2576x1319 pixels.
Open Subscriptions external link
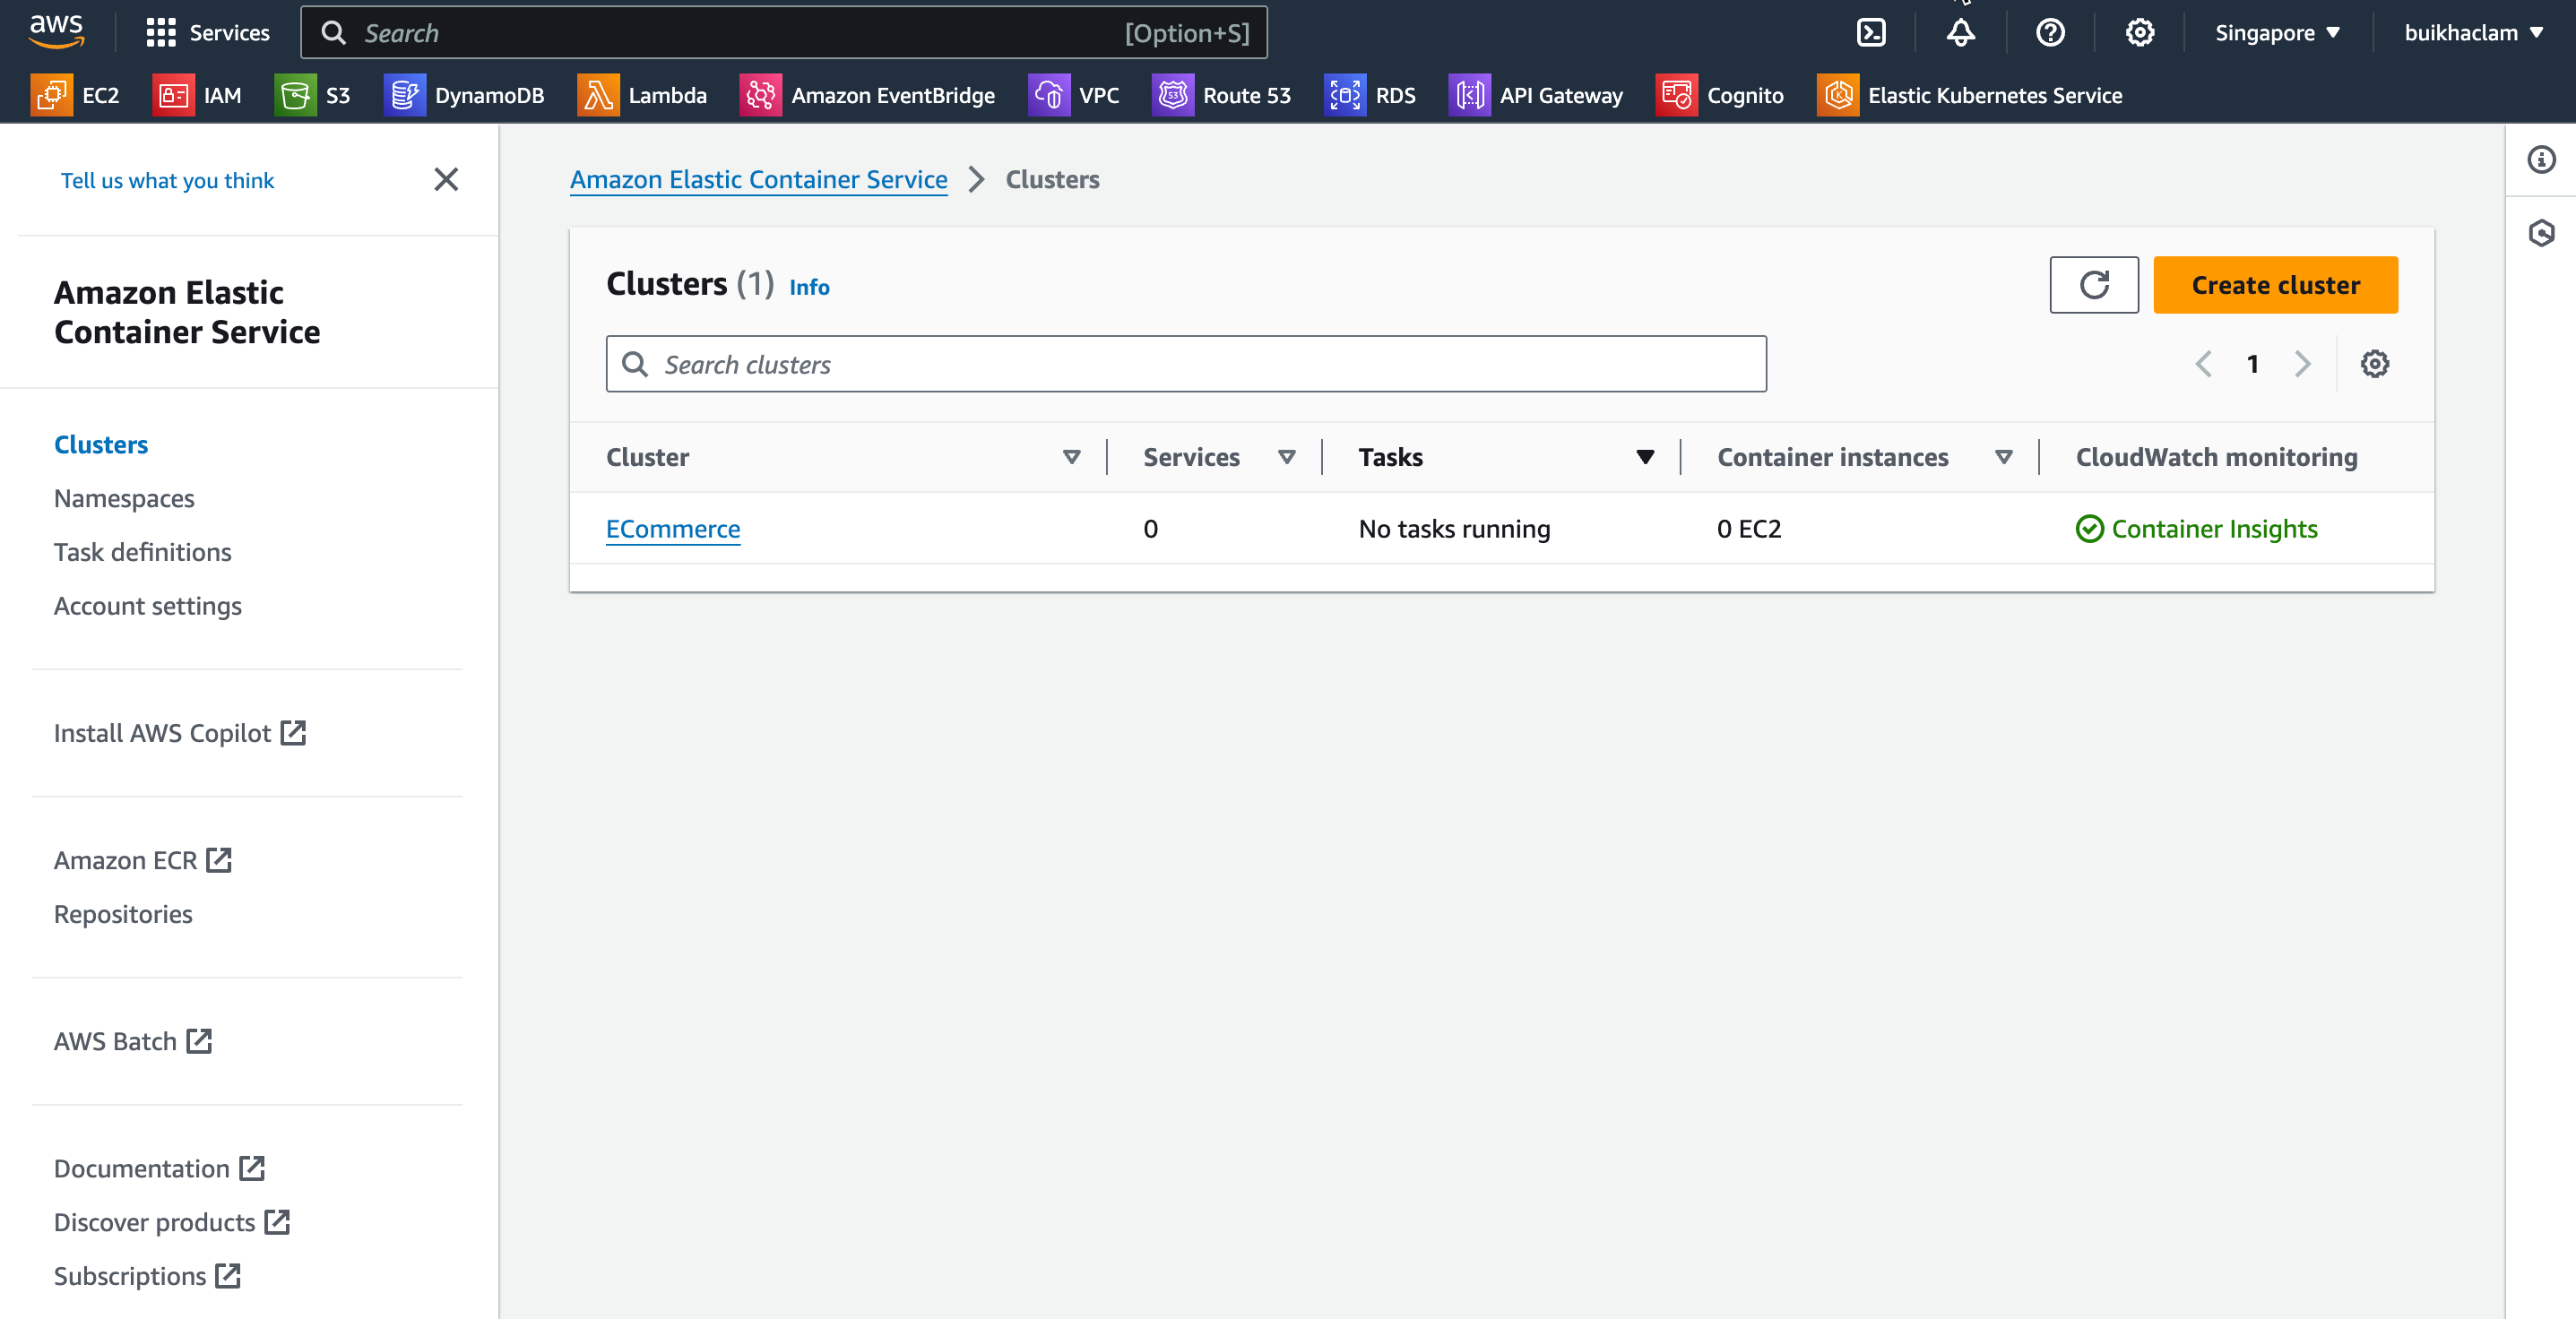pos(148,1277)
